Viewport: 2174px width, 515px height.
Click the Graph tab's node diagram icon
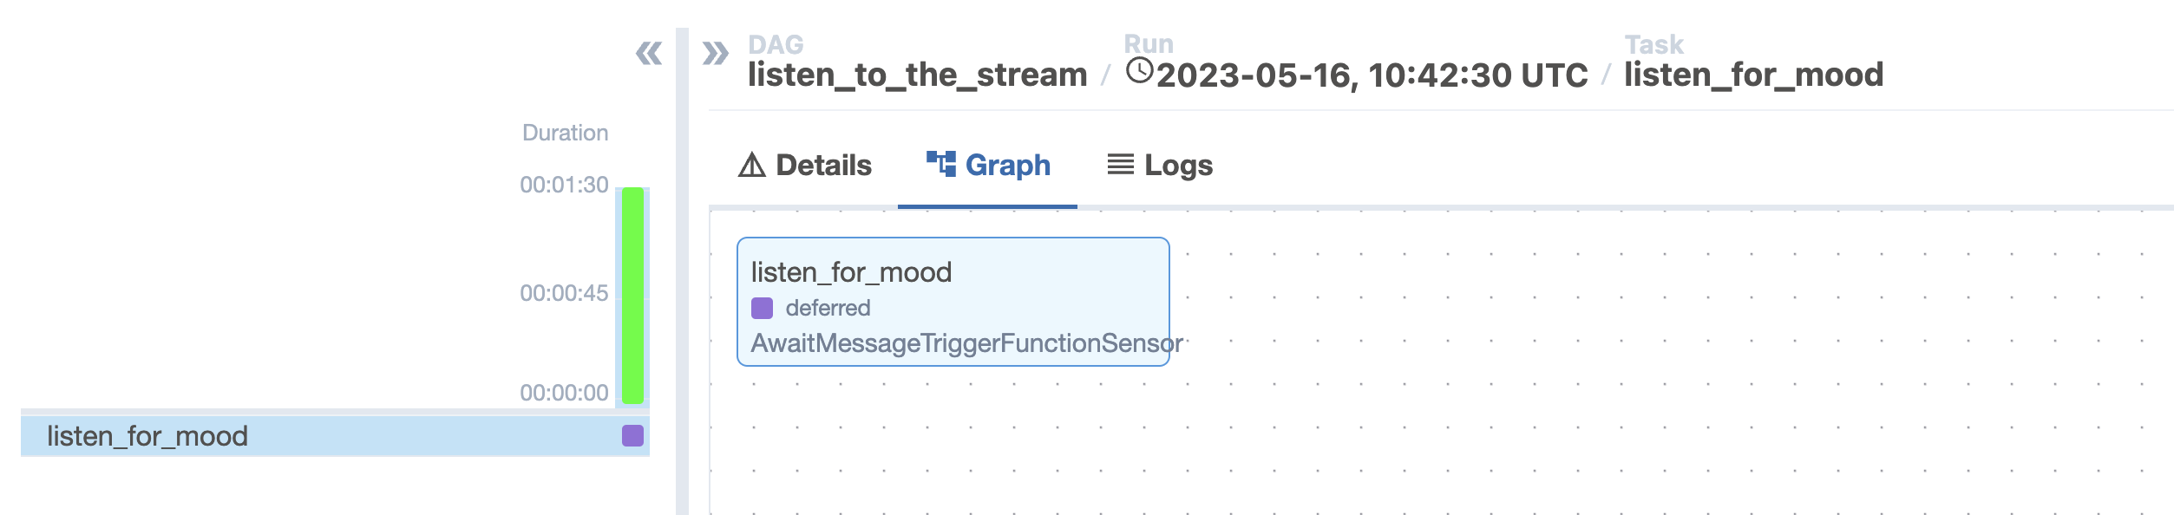(940, 163)
